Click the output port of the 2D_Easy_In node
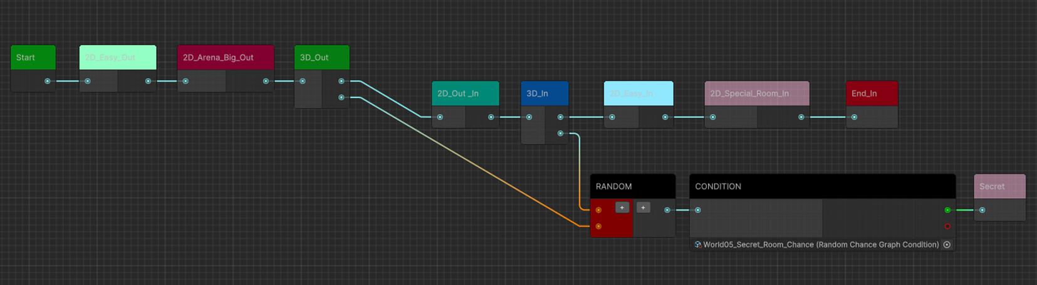 pos(665,117)
